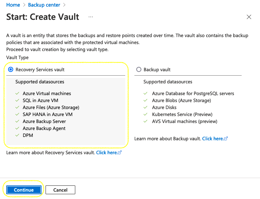Open Backup vault Click here link
This screenshot has width=260, height=199.
(215, 139)
